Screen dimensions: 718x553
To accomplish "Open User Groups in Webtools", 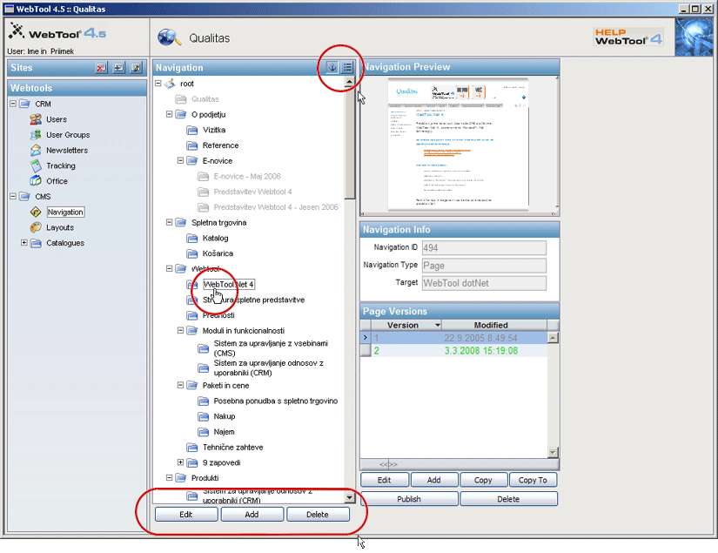I will pos(67,135).
